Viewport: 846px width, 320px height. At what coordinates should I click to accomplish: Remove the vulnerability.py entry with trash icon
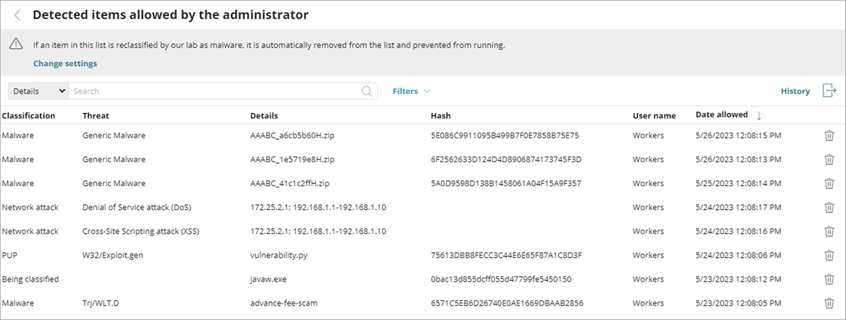coord(829,255)
